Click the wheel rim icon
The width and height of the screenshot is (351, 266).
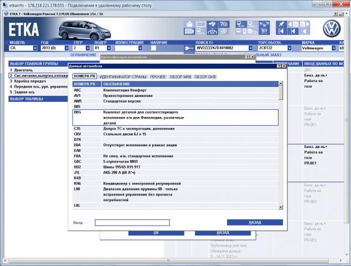point(224,32)
